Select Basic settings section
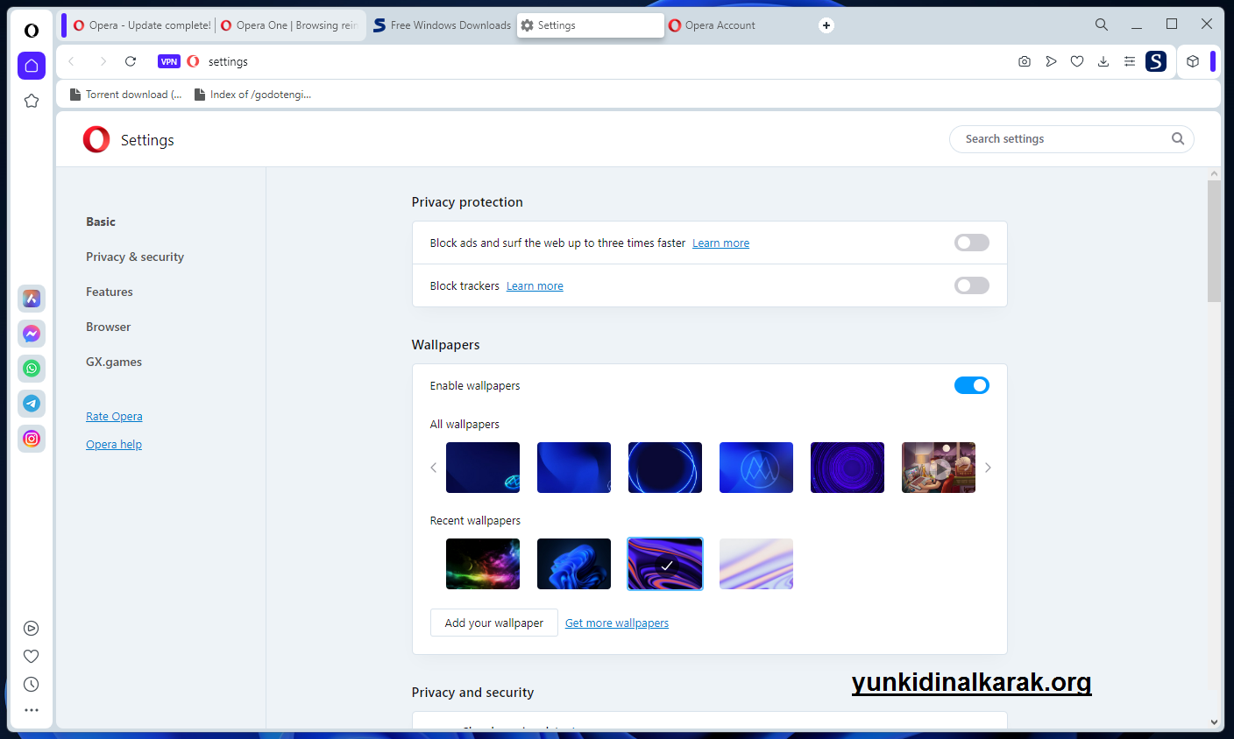The height and width of the screenshot is (739, 1234). tap(101, 222)
